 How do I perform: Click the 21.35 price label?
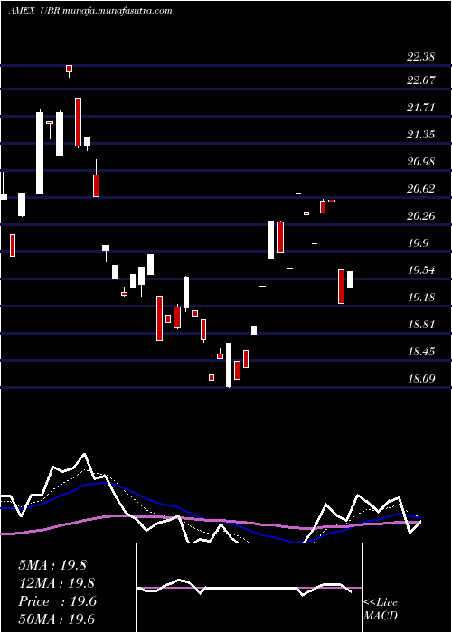(x=420, y=135)
